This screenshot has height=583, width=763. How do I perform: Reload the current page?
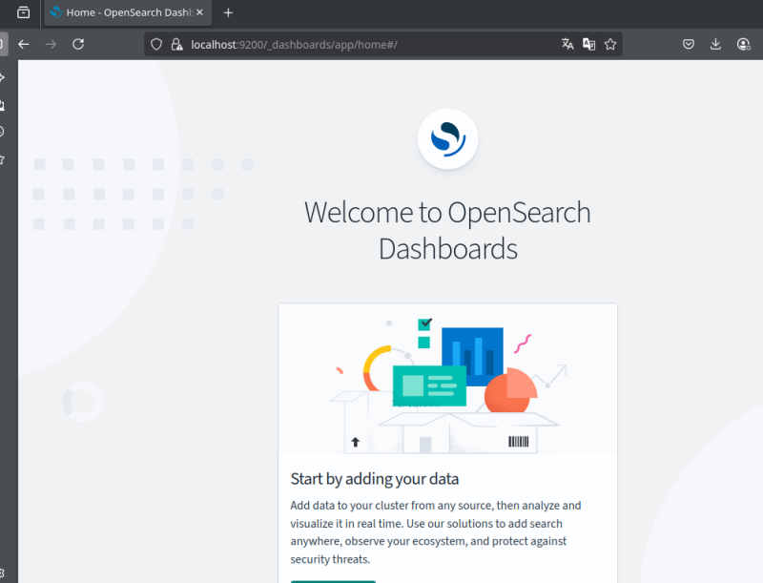[78, 44]
